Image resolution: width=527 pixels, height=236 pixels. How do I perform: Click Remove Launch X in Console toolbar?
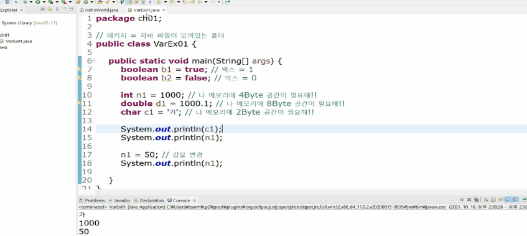click(x=469, y=200)
